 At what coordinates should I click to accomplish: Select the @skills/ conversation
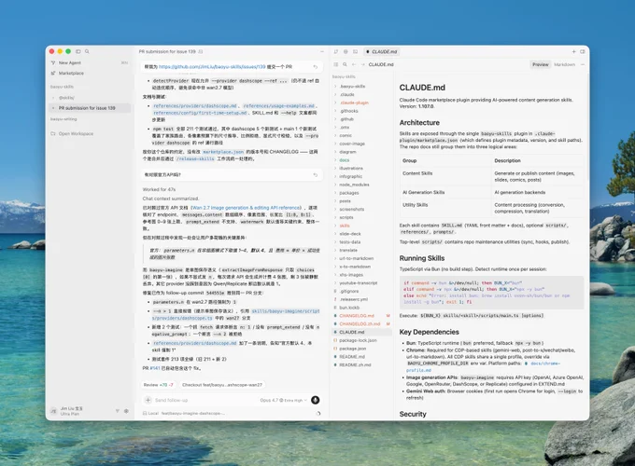coord(66,98)
